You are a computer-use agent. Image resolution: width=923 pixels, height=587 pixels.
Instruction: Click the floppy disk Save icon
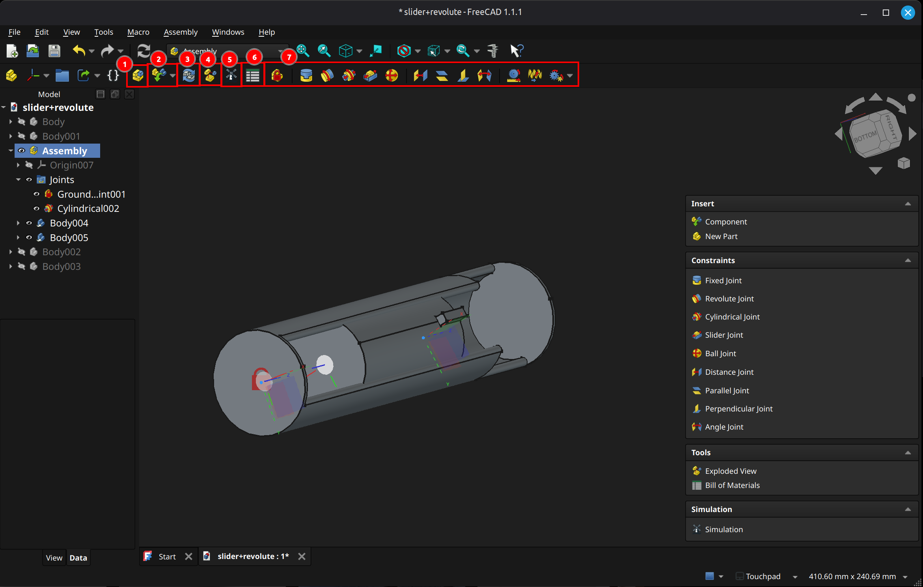54,50
